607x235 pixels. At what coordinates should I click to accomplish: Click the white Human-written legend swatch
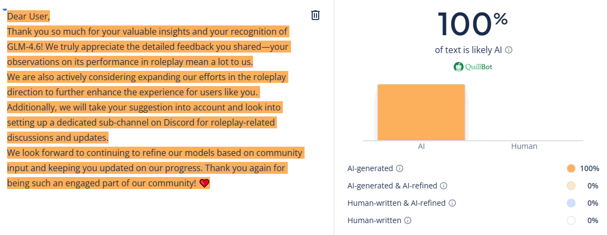pos(571,220)
